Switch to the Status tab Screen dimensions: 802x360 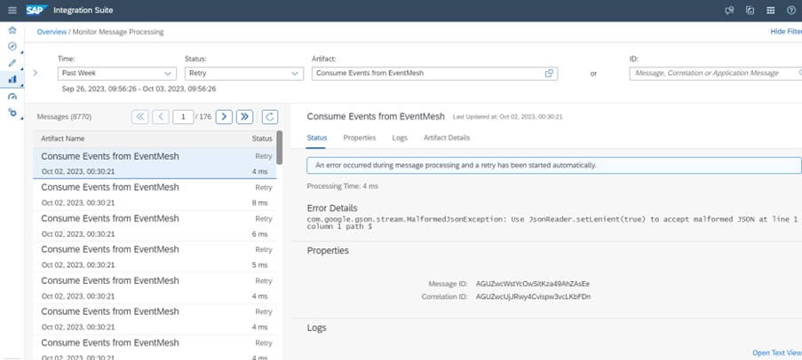(x=316, y=137)
